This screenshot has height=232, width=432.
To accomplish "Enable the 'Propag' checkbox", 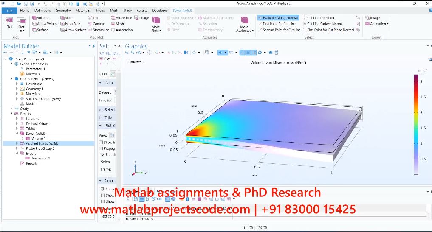I will 101,148.
